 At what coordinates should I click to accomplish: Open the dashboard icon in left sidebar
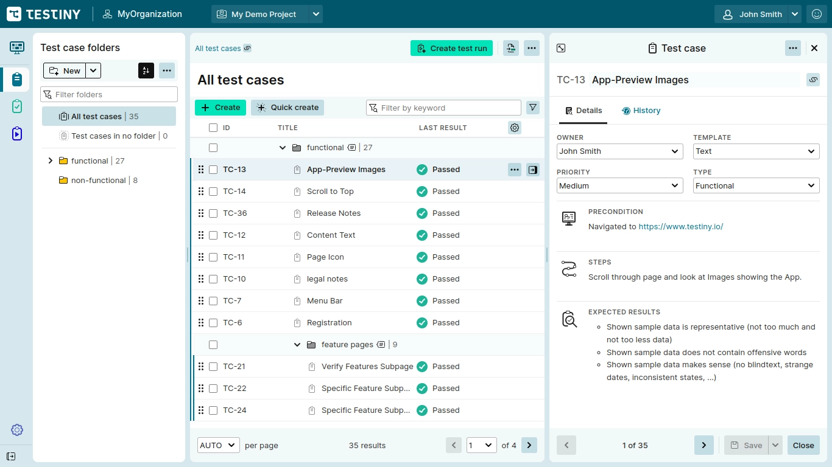pos(17,47)
